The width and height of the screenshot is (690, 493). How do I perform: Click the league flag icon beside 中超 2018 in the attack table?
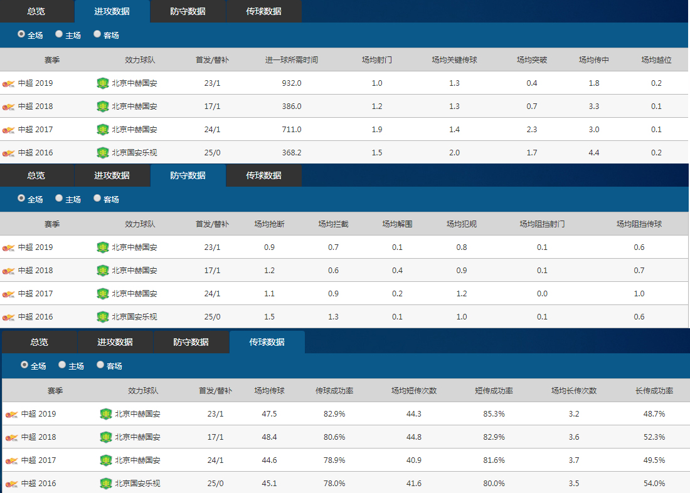tap(10, 106)
